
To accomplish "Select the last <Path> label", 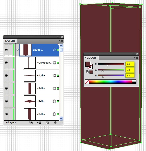I will [x=41, y=114].
